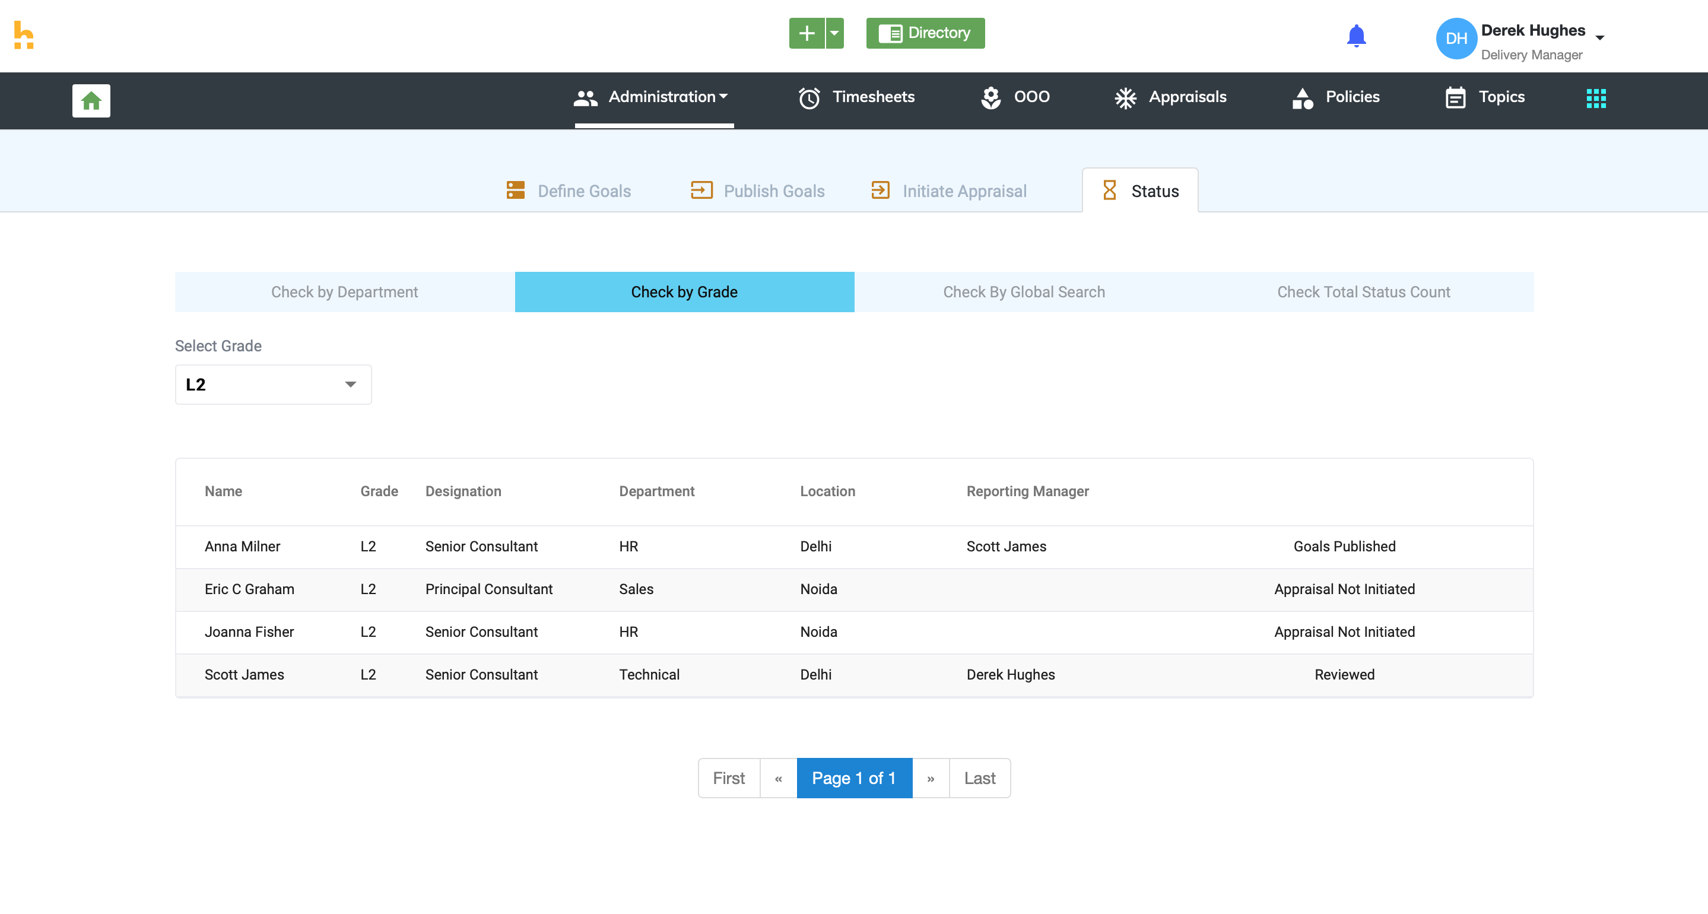
Task: Click the Name column header
Action: click(x=224, y=491)
